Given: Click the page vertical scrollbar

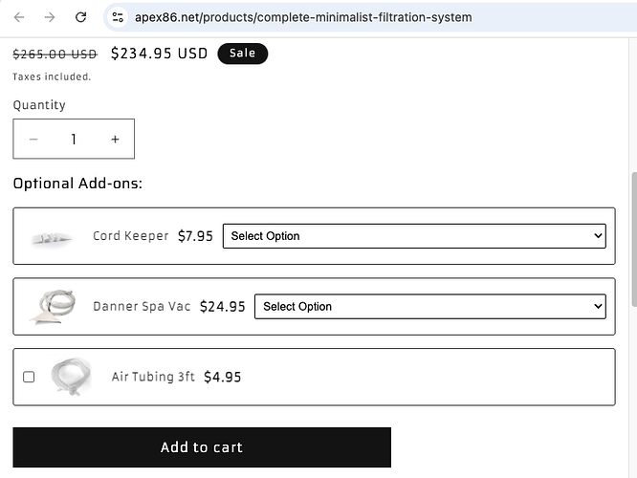Looking at the screenshot, I should point(631,239).
